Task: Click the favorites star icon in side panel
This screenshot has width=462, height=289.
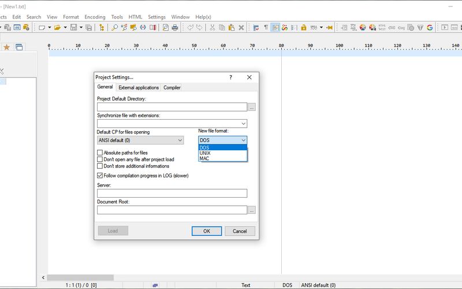Action: click(x=6, y=47)
